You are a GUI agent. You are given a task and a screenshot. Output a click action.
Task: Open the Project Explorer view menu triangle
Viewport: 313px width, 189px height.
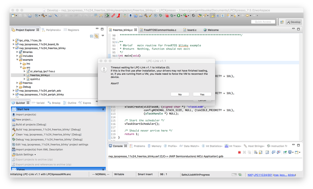(103, 36)
